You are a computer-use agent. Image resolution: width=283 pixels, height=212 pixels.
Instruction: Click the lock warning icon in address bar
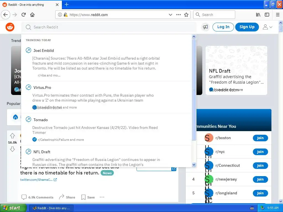[x=65, y=15]
